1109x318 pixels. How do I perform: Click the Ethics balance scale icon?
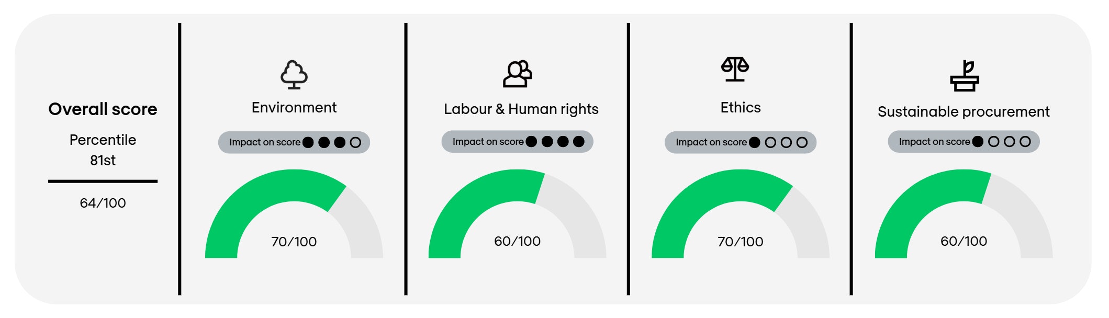[x=735, y=69]
